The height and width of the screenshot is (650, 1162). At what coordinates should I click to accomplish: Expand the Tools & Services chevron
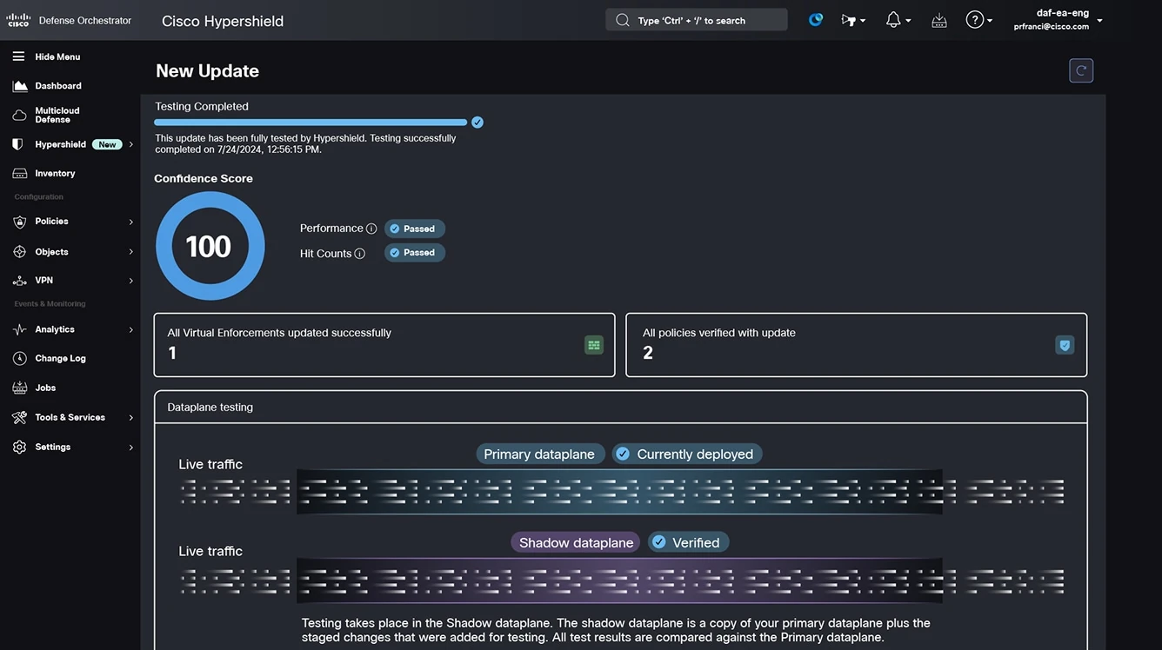[x=131, y=418]
